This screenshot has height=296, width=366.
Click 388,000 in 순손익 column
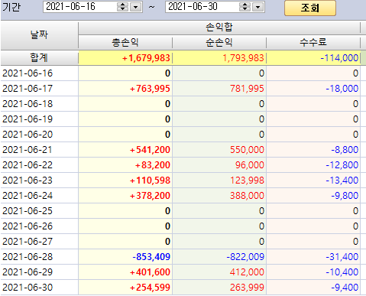pyautogui.click(x=219, y=196)
